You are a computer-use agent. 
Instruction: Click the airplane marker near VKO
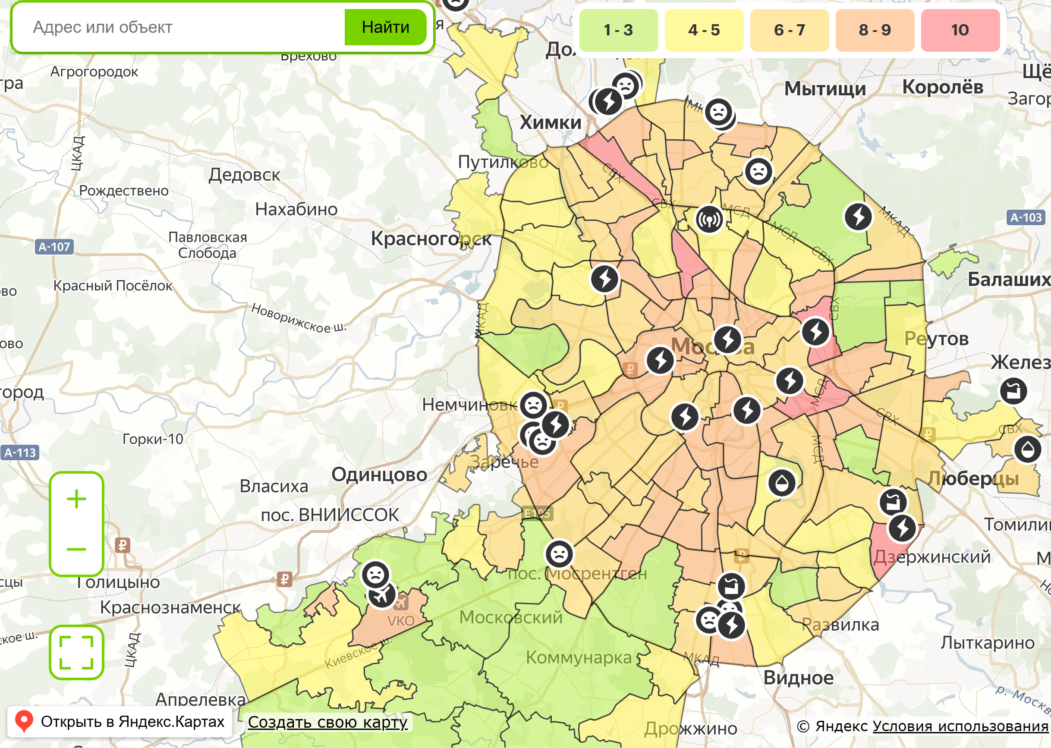point(382,597)
